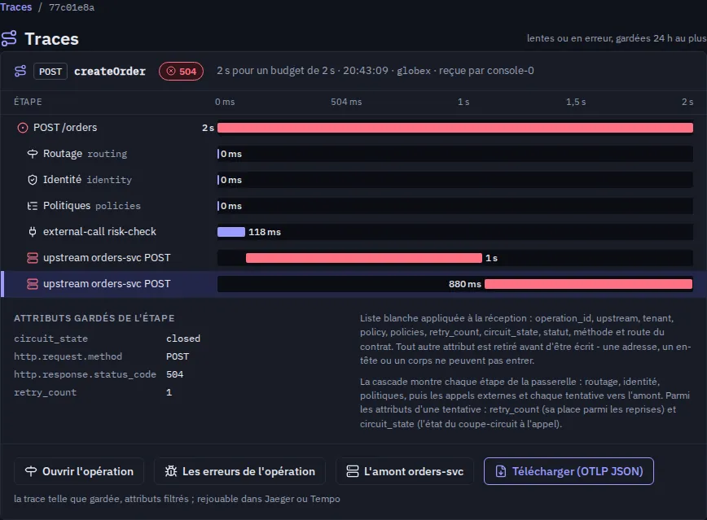This screenshot has width=707, height=520.
Task: Select the POST /orders root span row
Action: 353,128
